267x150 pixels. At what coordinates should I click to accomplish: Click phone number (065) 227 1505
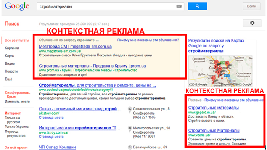144,117
